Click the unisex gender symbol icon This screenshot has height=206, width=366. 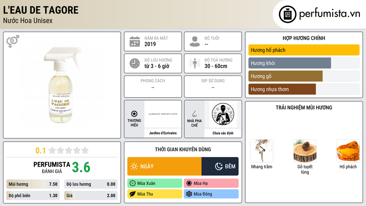click(x=13, y=41)
